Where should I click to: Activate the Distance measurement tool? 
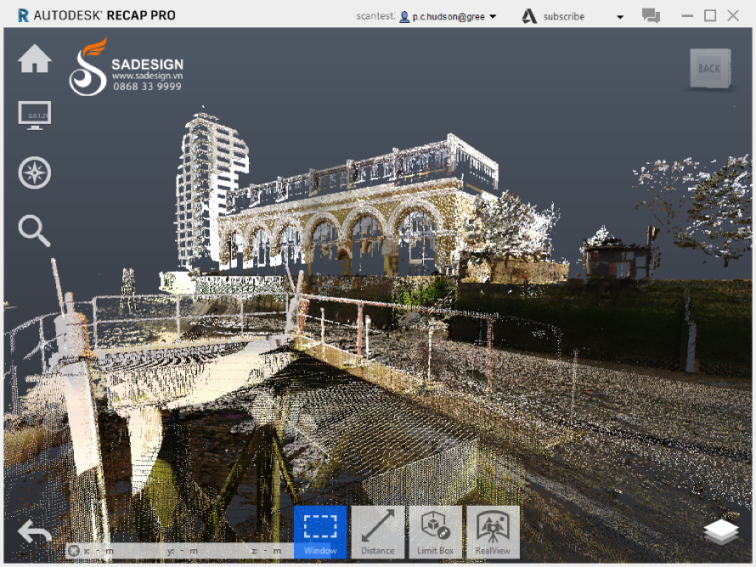click(x=378, y=532)
